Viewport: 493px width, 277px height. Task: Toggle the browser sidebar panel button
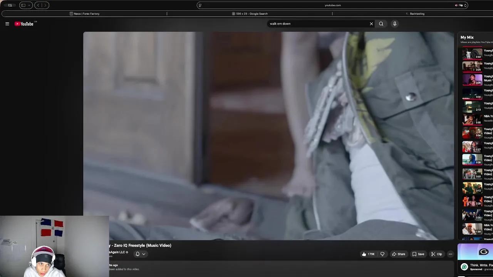tap(23, 5)
